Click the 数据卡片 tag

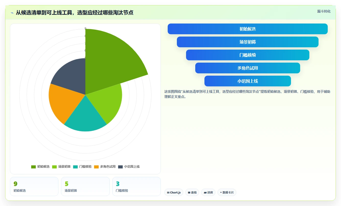227,192
